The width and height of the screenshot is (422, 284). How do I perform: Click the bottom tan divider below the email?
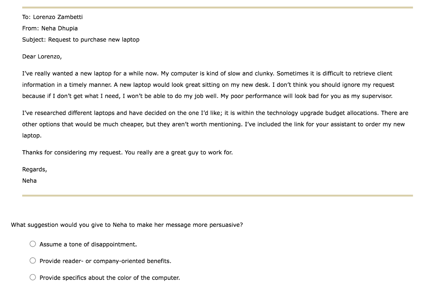[x=218, y=194]
